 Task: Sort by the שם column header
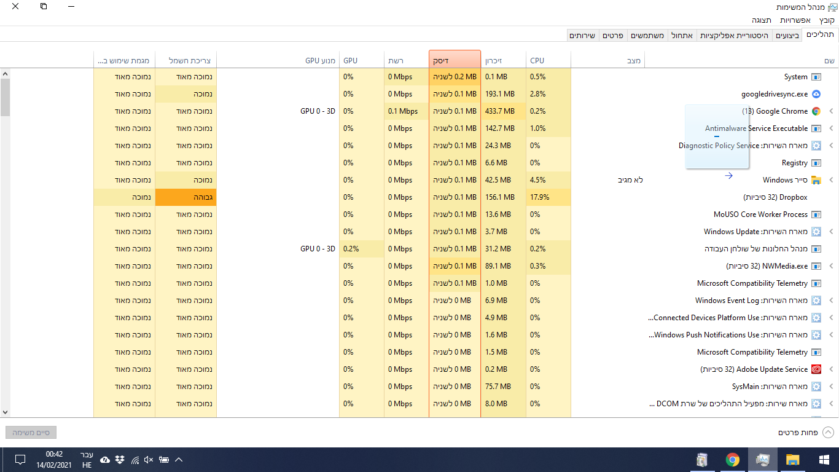(741, 60)
